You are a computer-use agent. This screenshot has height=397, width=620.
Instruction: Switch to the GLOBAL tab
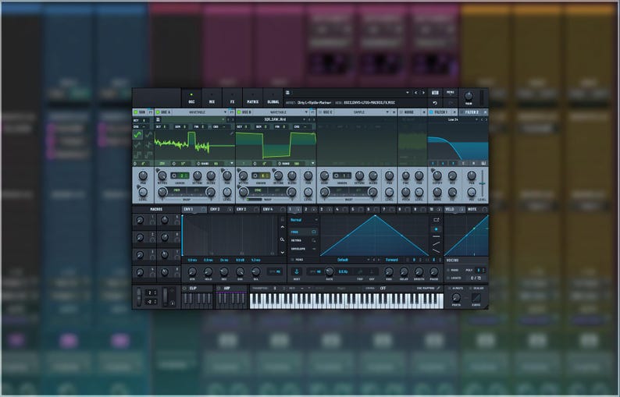point(273,98)
